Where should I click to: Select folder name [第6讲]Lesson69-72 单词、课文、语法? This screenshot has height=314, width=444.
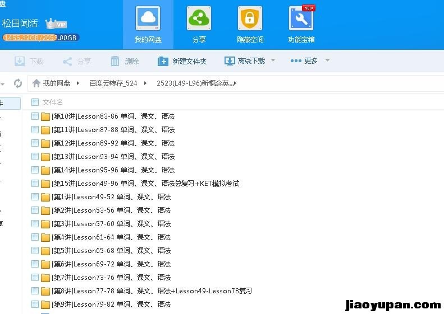tap(111, 264)
